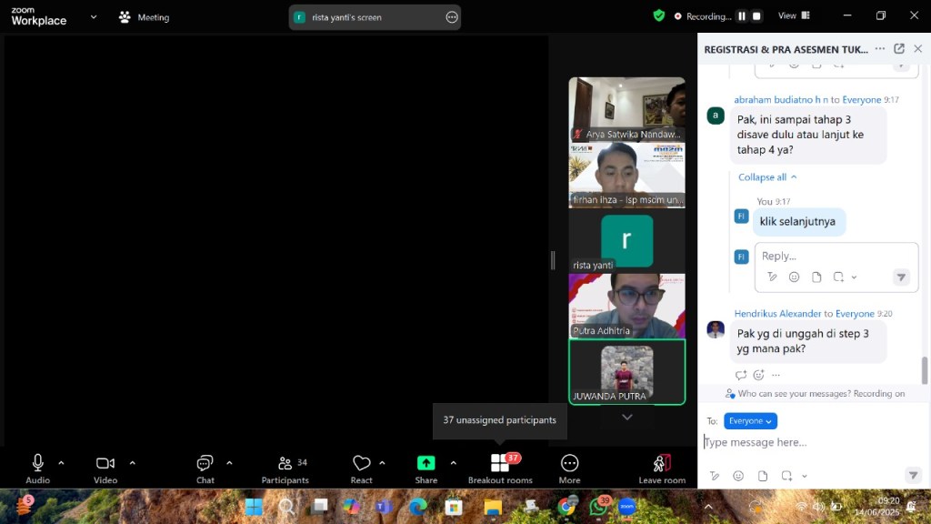
Task: Open the Chat tab in toolbar
Action: [x=205, y=463]
